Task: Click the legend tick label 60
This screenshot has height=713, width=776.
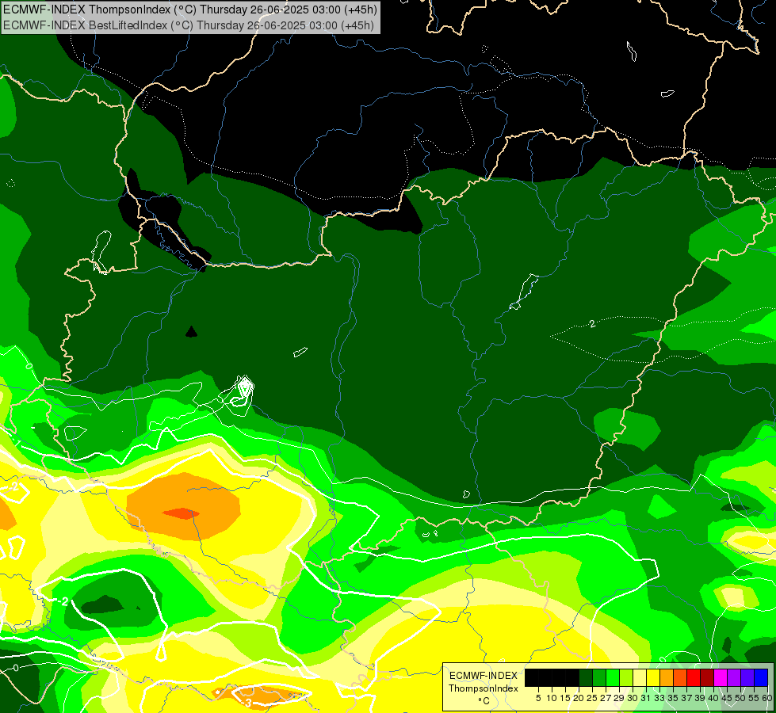Action: (x=767, y=698)
